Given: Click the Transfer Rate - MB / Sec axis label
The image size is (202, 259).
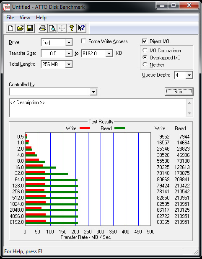Looking at the screenshot, I should click(85, 237).
